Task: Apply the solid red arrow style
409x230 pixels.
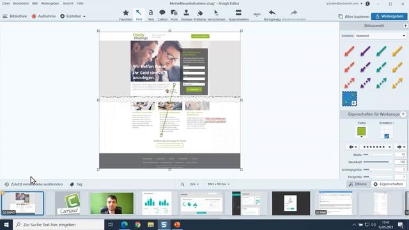Action: 350,51
